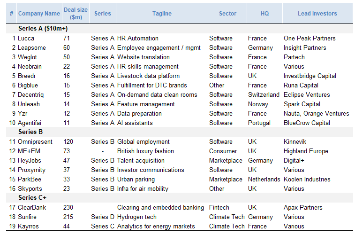
Task: Click the Bigblue company cell
Action: pos(28,86)
